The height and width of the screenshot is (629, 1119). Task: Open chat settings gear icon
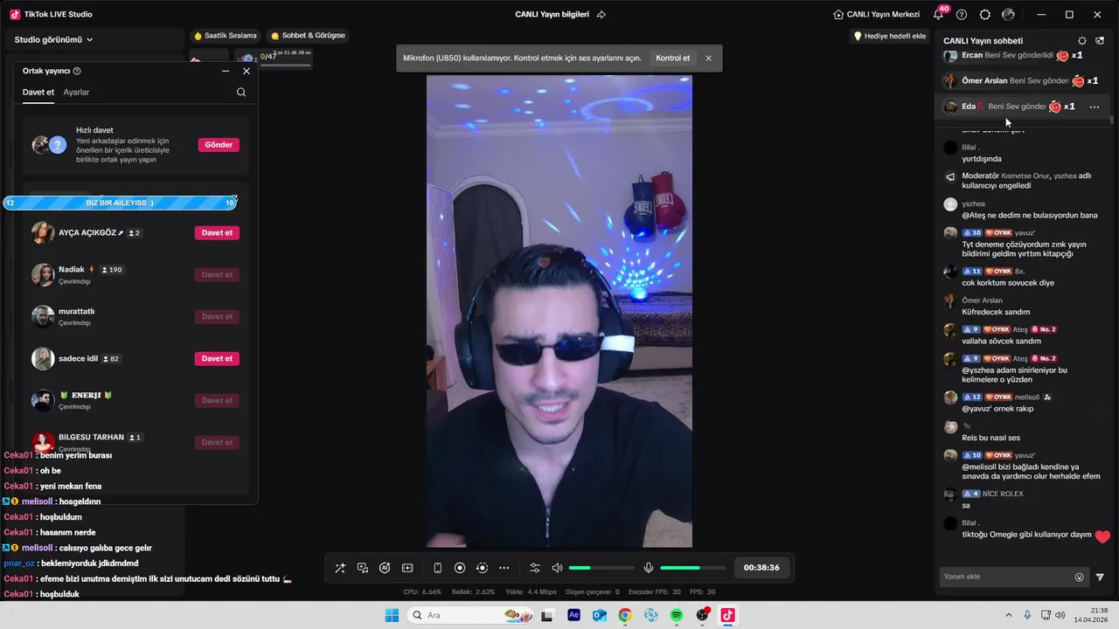click(1082, 41)
